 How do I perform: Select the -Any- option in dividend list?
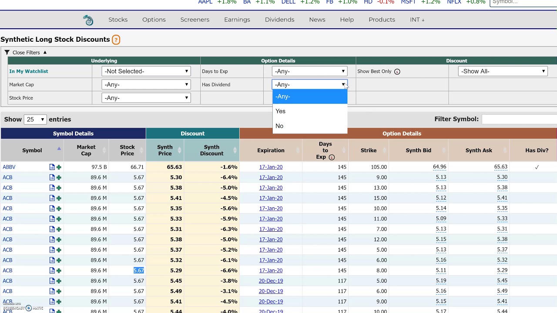(x=310, y=97)
